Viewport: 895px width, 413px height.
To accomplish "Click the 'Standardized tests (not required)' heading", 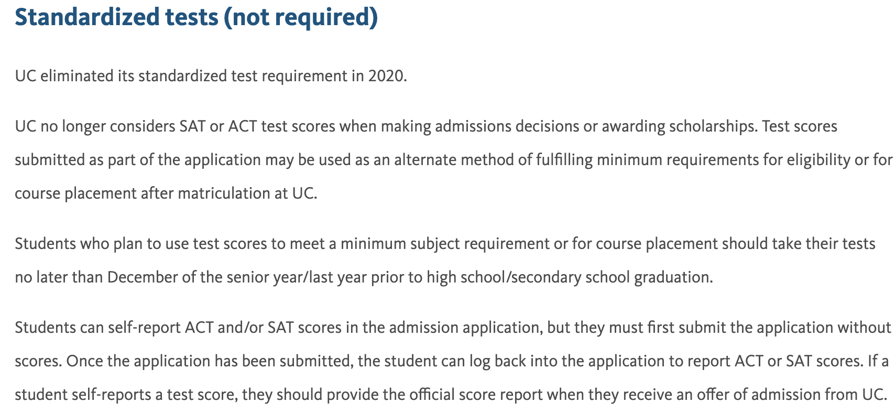I will point(196,17).
